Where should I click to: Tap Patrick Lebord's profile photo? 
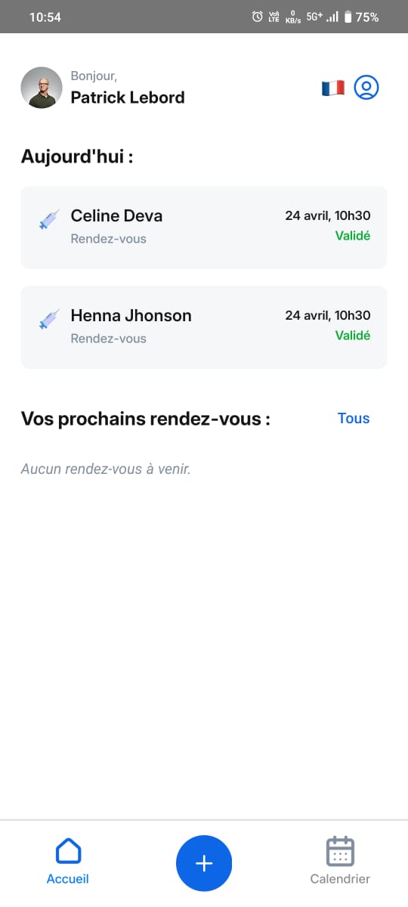click(42, 88)
